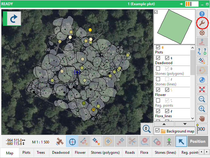Open the gear settings icon
210x158 pixels.
click(202, 33)
